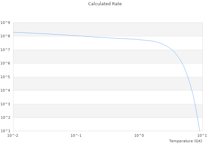209x157 pixels.
Task: Click the 'Calculated Rate' chart title
Action: [x=104, y=4]
